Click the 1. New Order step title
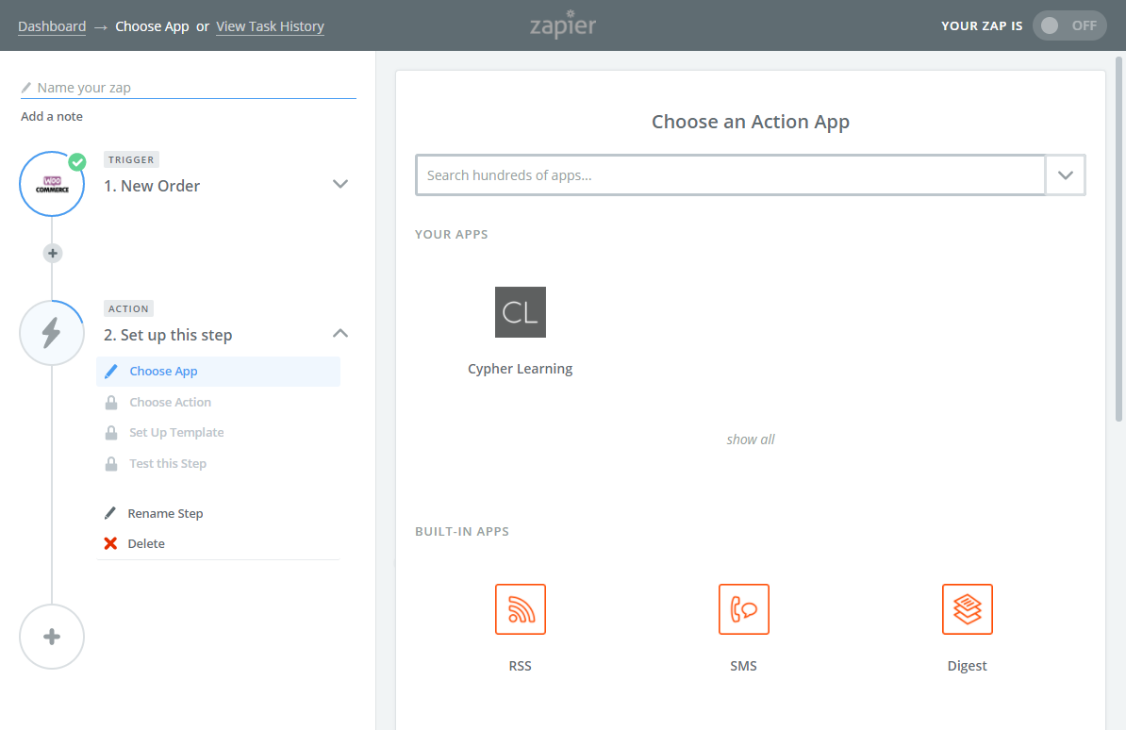Screen dimensions: 1126x730 (152, 186)
